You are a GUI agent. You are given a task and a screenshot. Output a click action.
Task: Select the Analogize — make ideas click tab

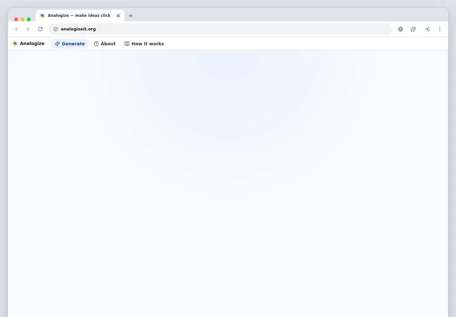click(x=80, y=16)
